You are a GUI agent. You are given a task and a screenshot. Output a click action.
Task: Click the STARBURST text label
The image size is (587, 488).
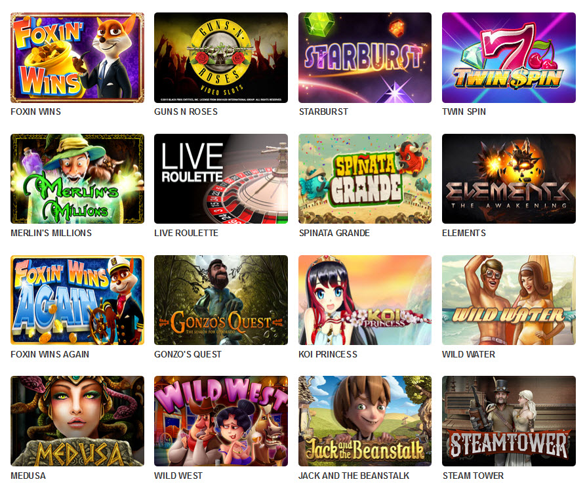323,112
